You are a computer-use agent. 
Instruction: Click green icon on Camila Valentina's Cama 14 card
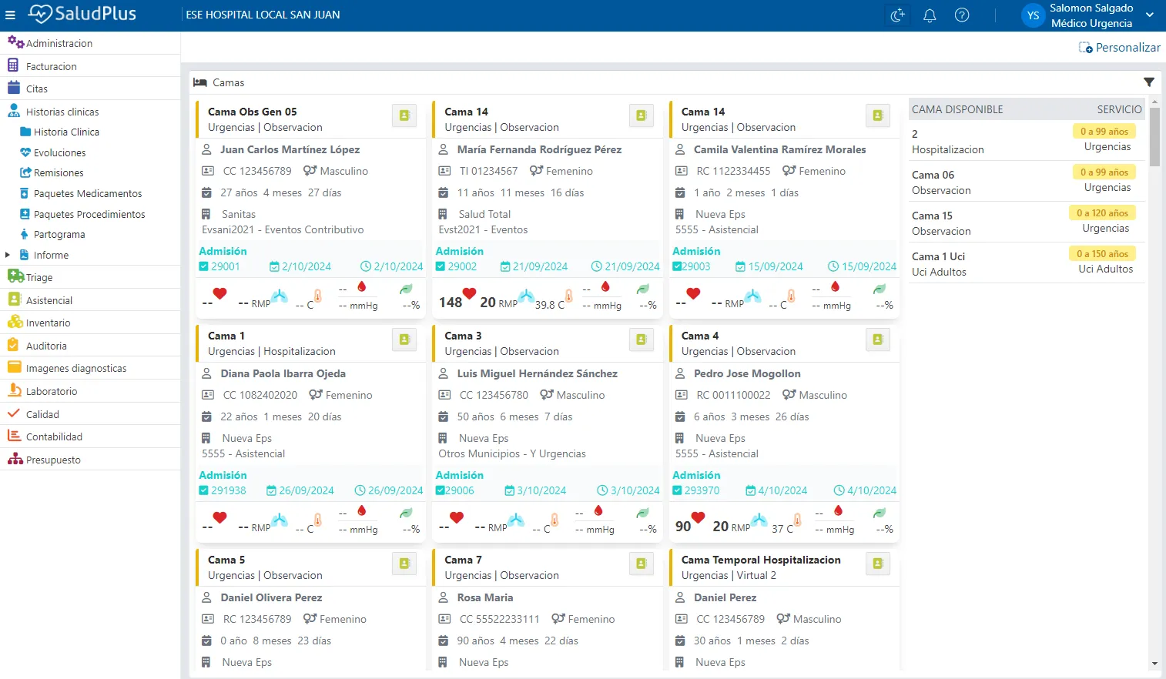point(877,115)
